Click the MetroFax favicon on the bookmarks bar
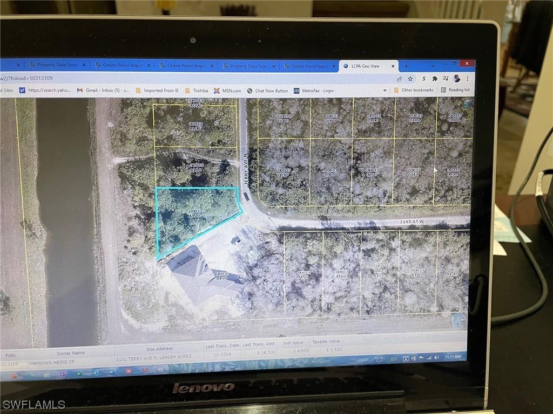553x414 pixels. [297, 90]
